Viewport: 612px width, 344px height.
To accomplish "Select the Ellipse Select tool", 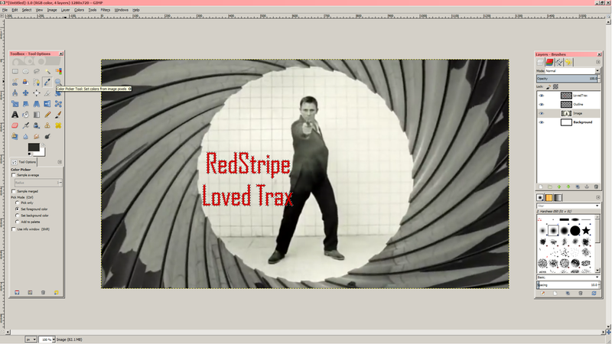I will click(26, 71).
